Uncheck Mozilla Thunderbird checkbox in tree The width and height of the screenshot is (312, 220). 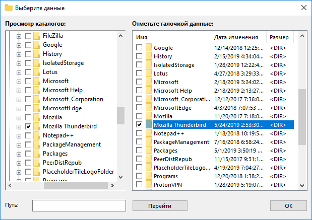(28, 126)
